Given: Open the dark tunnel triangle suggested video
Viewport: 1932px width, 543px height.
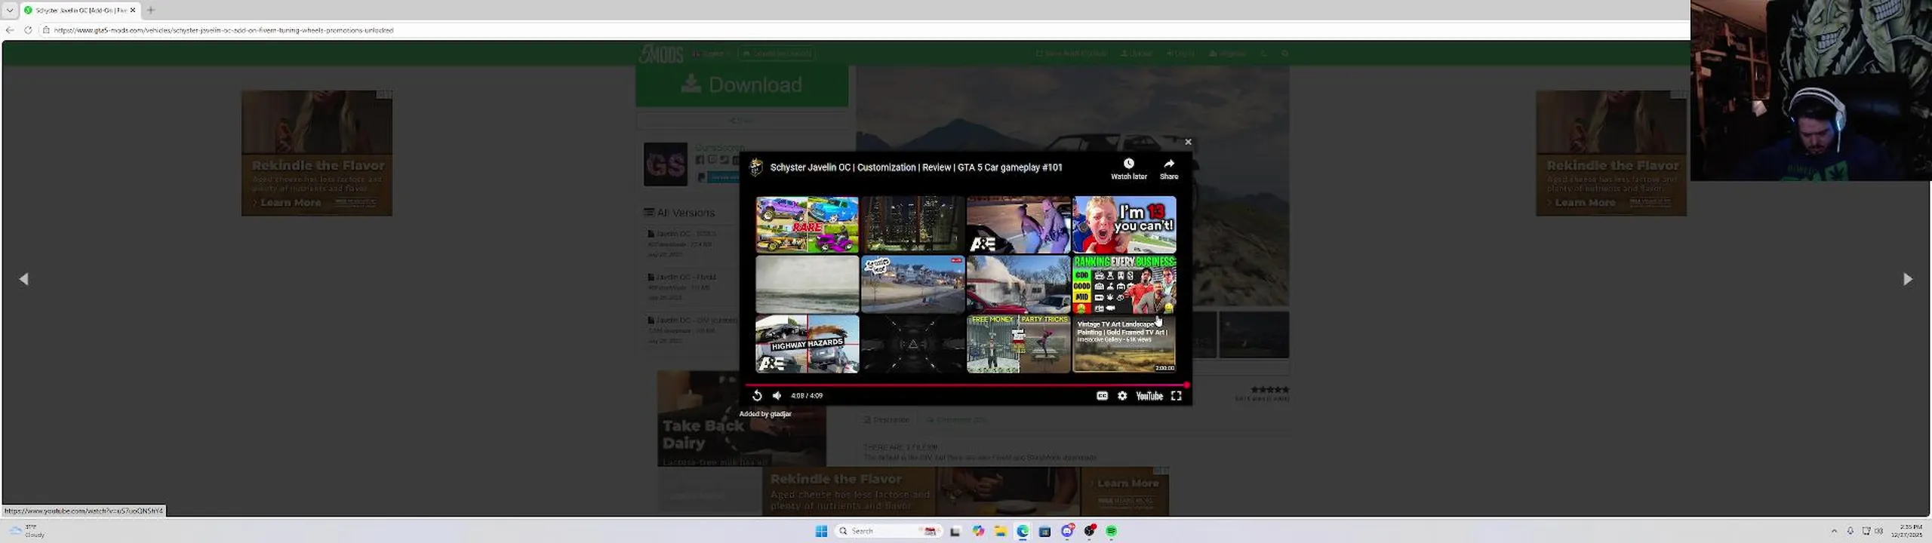Looking at the screenshot, I should (x=912, y=344).
